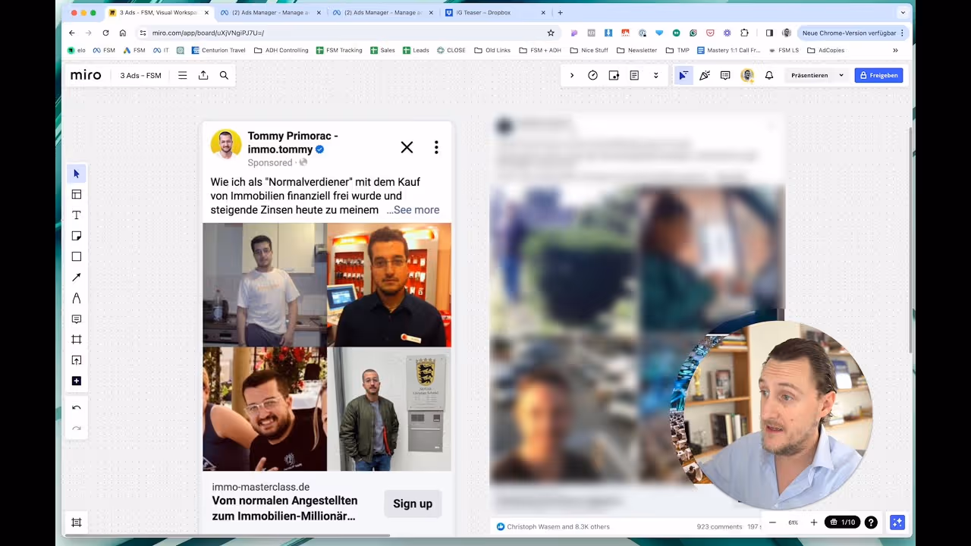971x546 pixels.
Task: Select the Frame tool
Action: coord(76,340)
